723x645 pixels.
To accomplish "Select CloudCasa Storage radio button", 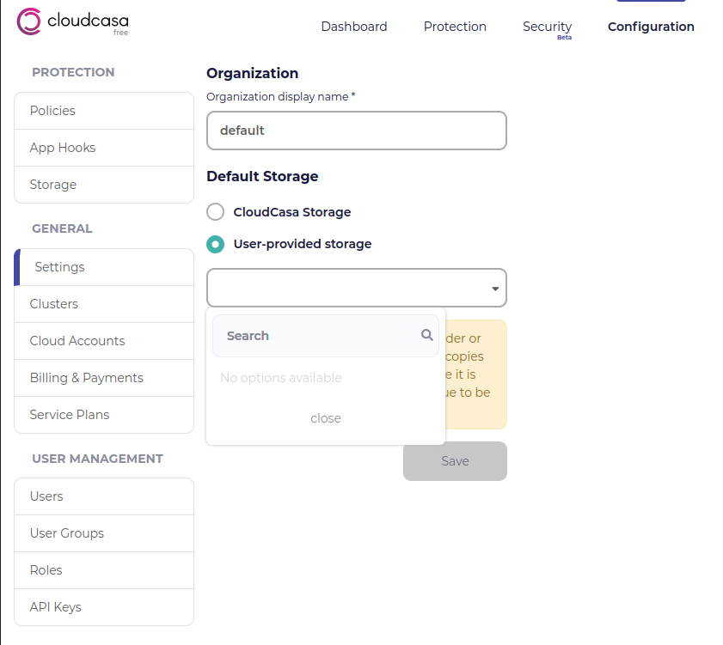I will (215, 212).
